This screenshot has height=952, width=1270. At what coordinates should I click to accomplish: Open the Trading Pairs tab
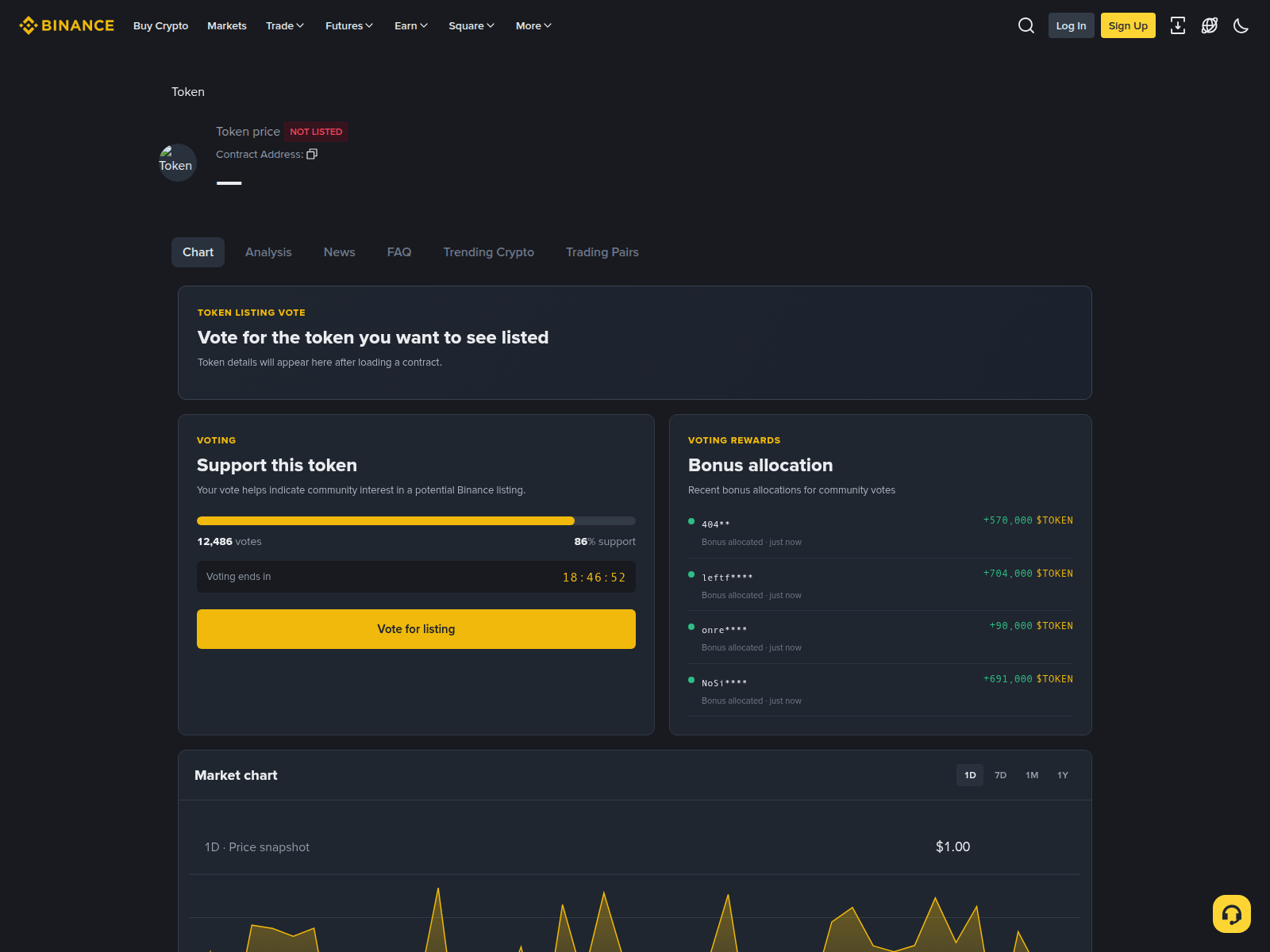point(602,252)
